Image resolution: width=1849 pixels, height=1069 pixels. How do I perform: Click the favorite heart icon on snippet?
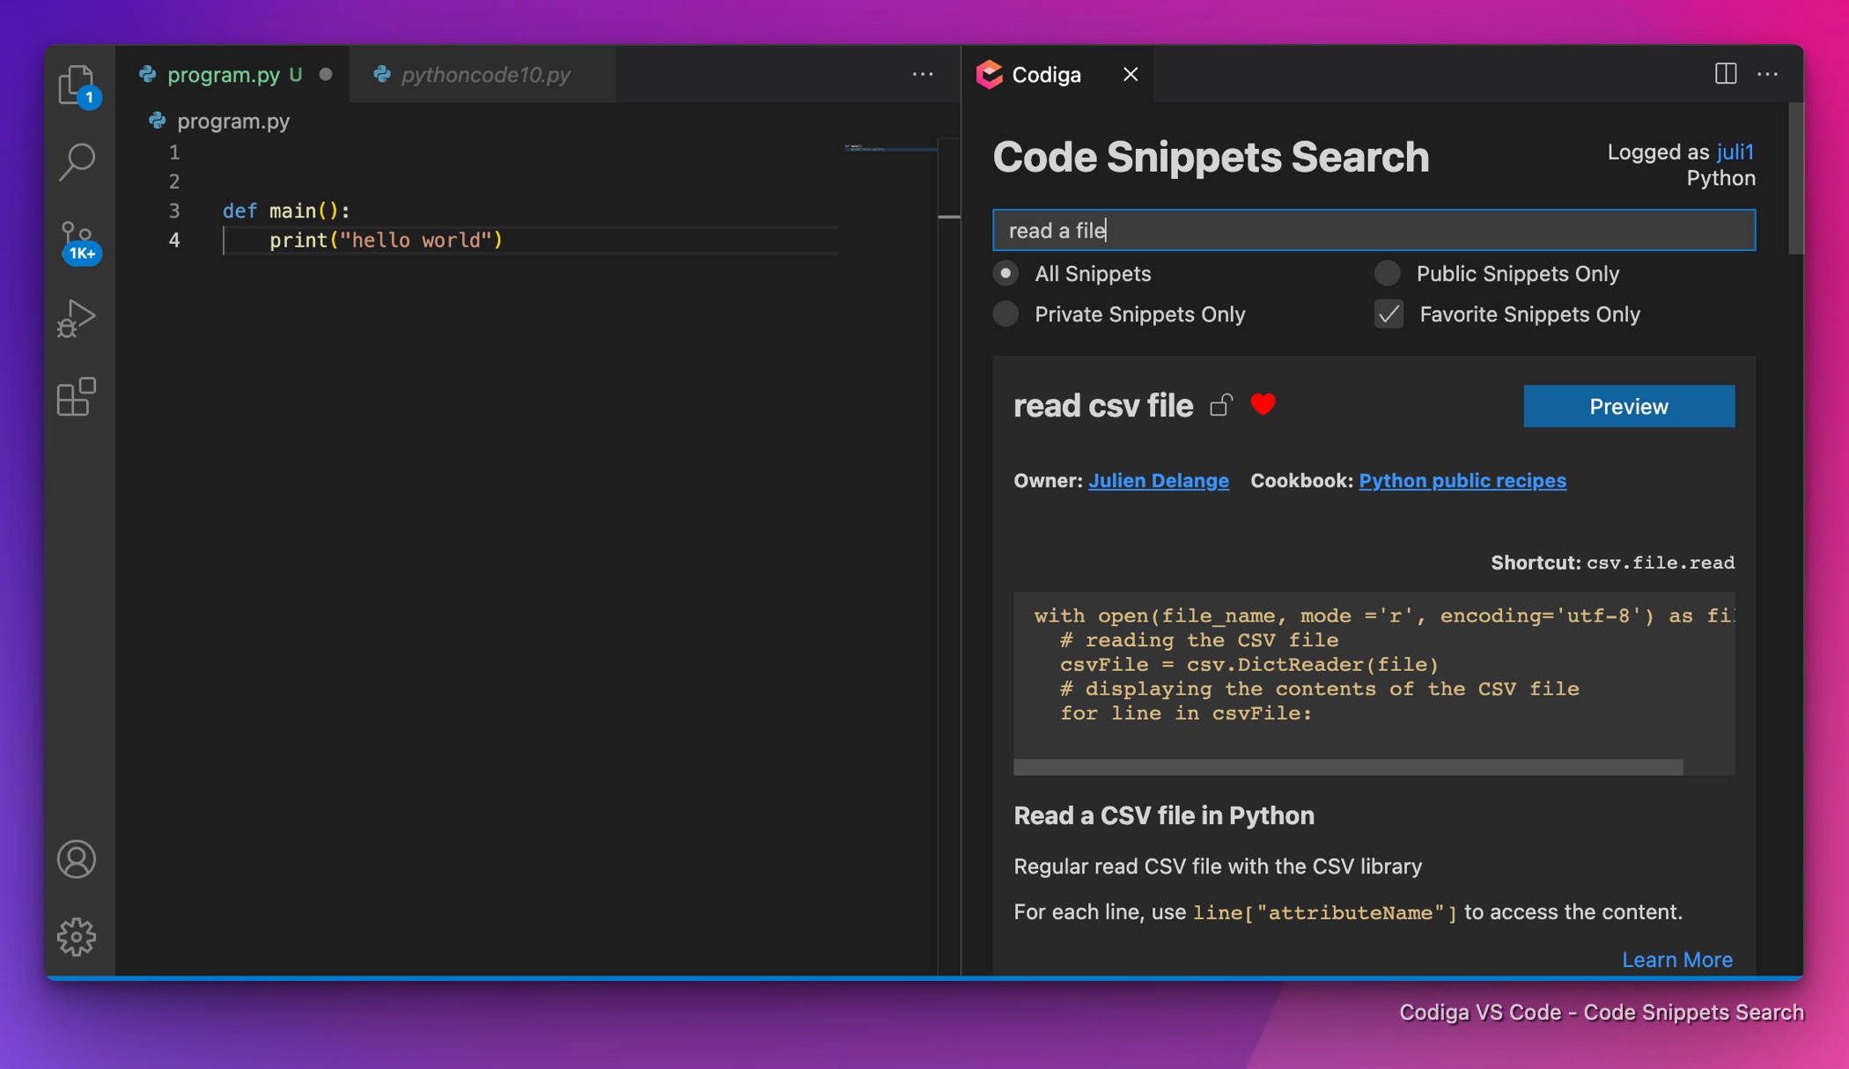click(x=1263, y=405)
